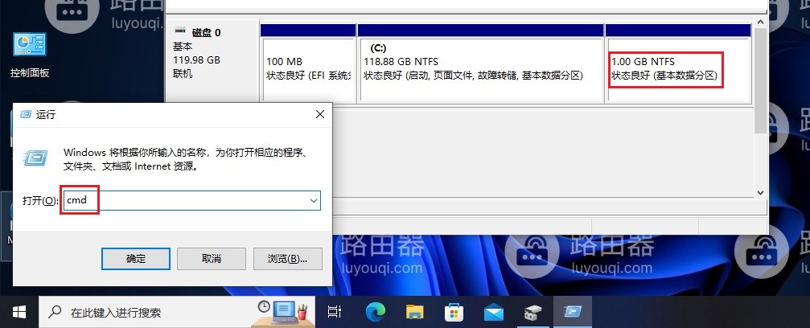Click the Disk 0 drive icon
Viewport: 810px width, 328px height.
tap(180, 31)
